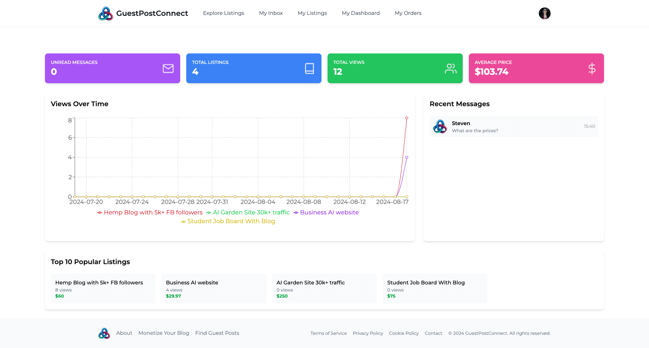
Task: Go to Explore Listings in navigation
Action: pos(223,13)
